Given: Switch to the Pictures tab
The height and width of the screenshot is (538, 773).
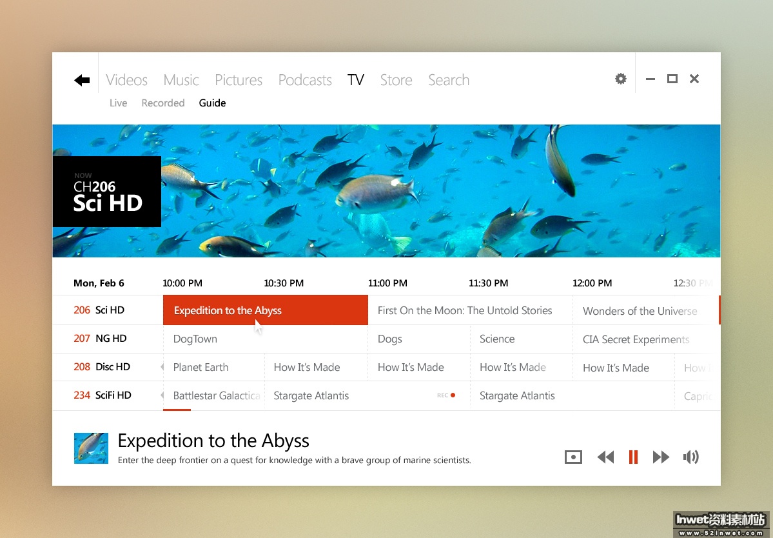Looking at the screenshot, I should tap(239, 80).
